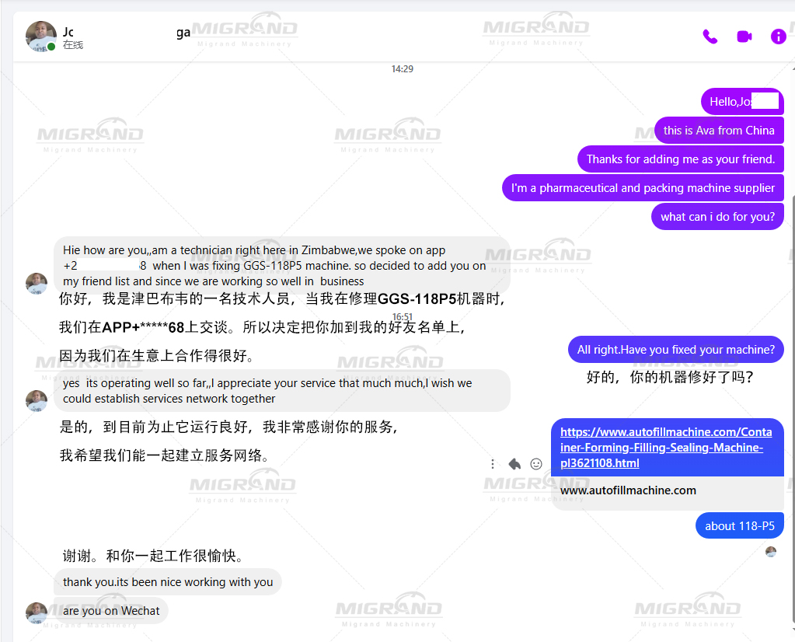Open the www.autofillmachine.com link preview card
This screenshot has height=642, width=795.
[x=668, y=491]
